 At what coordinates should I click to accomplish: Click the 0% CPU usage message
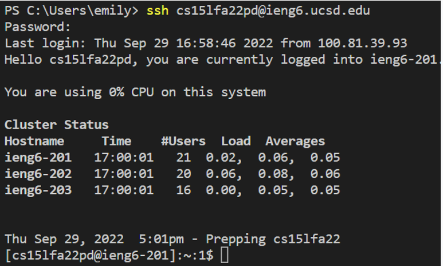(135, 92)
